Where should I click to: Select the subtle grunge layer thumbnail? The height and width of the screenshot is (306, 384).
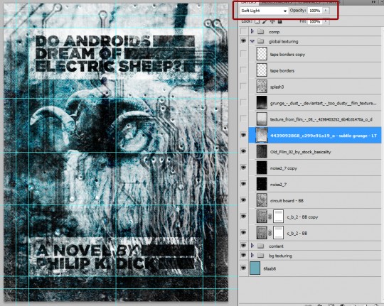[x=262, y=136]
